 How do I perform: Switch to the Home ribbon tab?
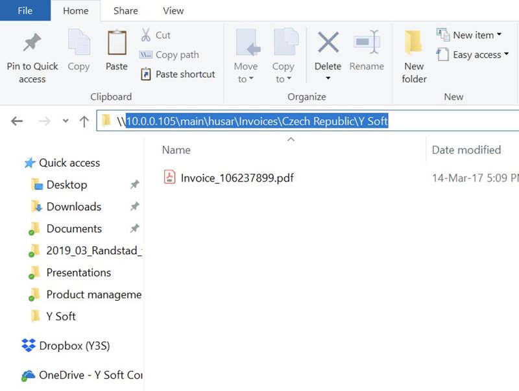[75, 10]
